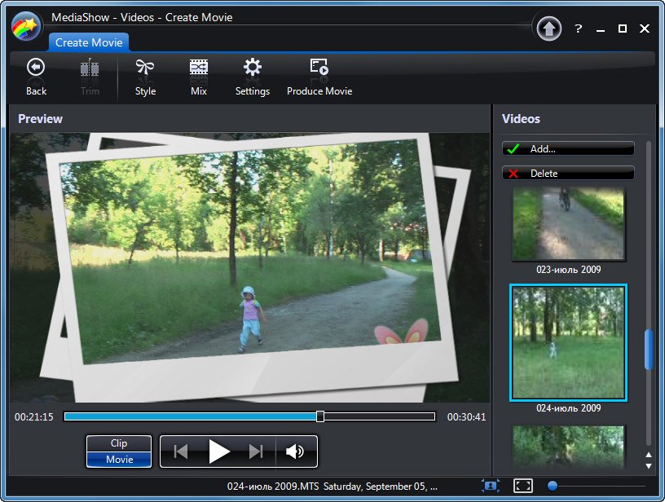Select the Create Movie tab
The width and height of the screenshot is (665, 502).
[x=89, y=42]
